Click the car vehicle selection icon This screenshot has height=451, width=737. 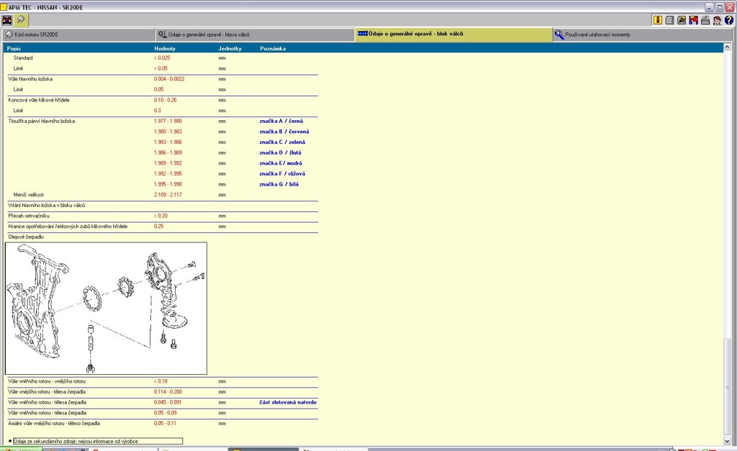click(x=7, y=20)
